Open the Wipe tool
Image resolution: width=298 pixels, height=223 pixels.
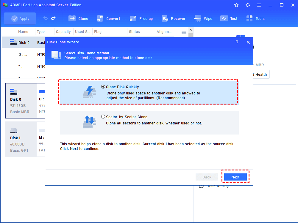(203, 19)
